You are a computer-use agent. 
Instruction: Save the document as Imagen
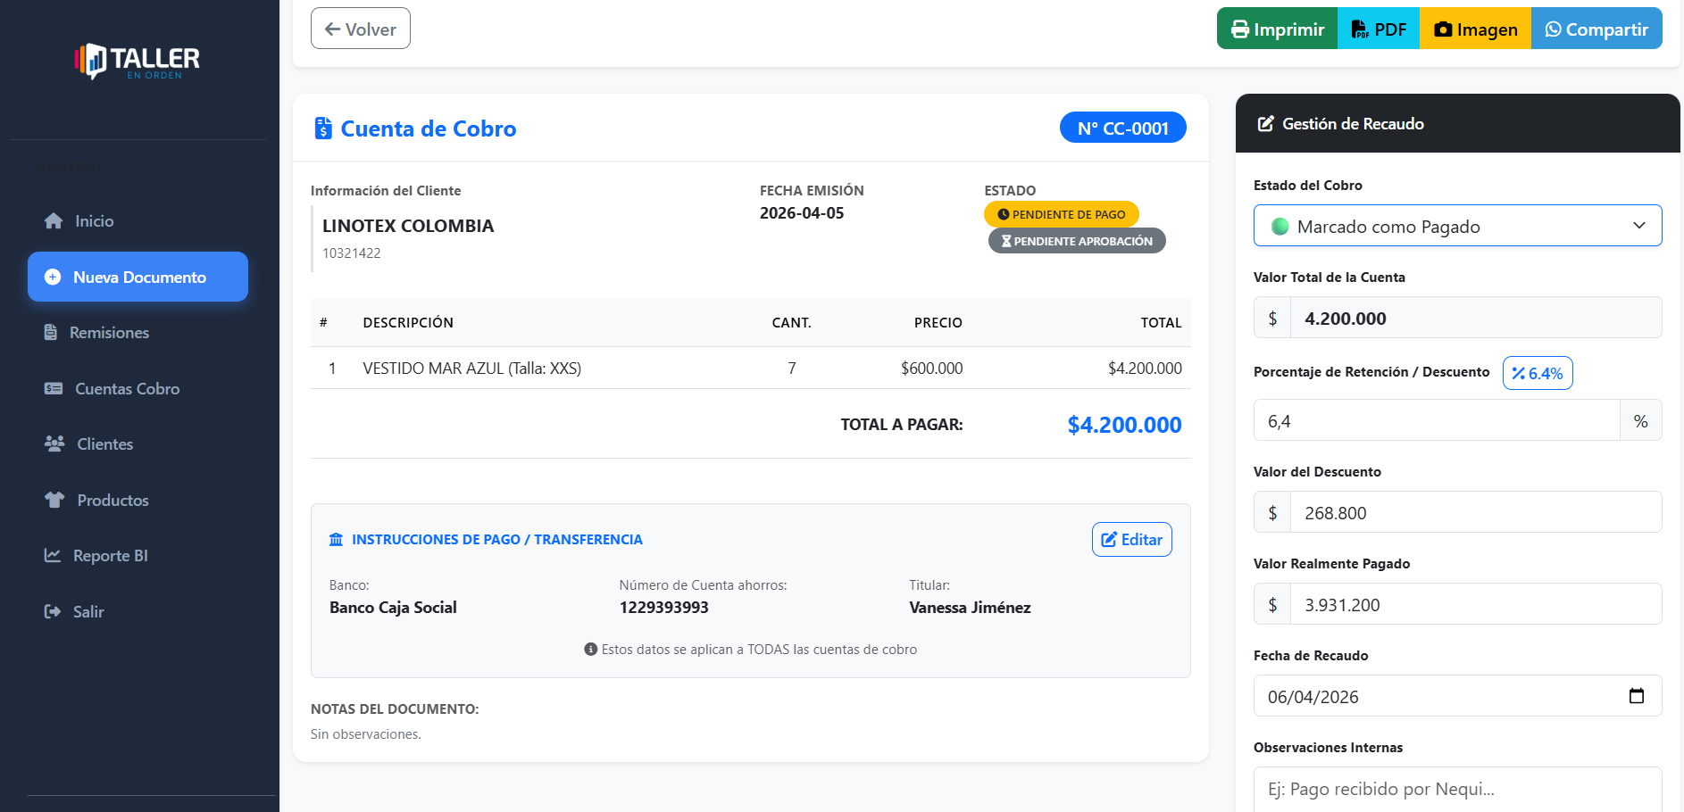[1475, 29]
